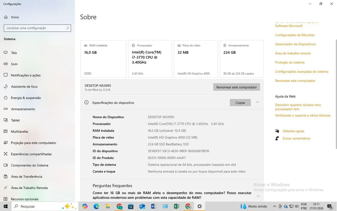Open the Gerenciador de Dispositivos link
This screenshot has height=211, width=337.
pyautogui.click(x=295, y=44)
